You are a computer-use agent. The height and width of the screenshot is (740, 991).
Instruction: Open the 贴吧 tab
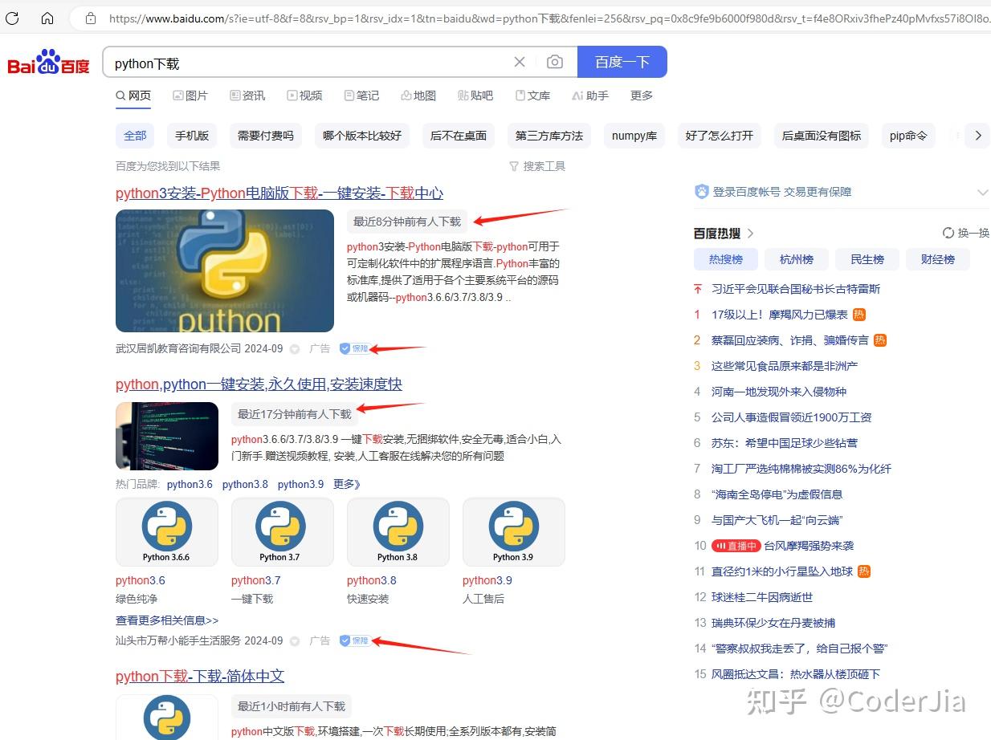click(475, 96)
